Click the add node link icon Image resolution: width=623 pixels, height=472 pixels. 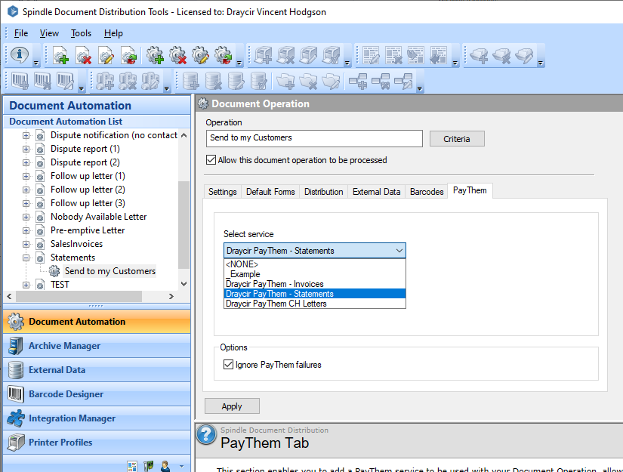pyautogui.click(x=358, y=81)
